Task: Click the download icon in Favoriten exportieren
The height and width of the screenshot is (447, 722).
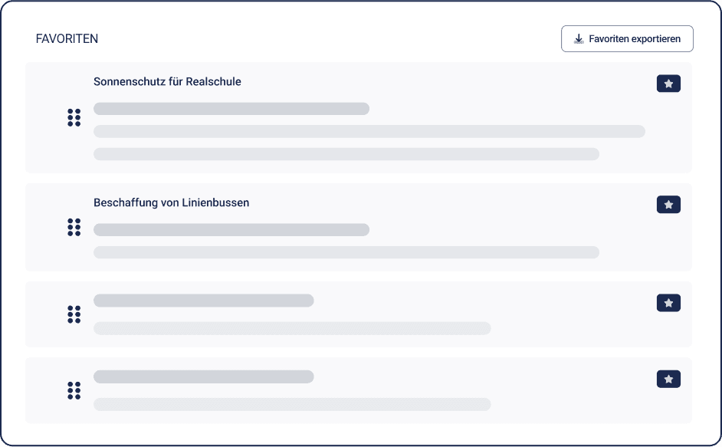Action: (579, 38)
